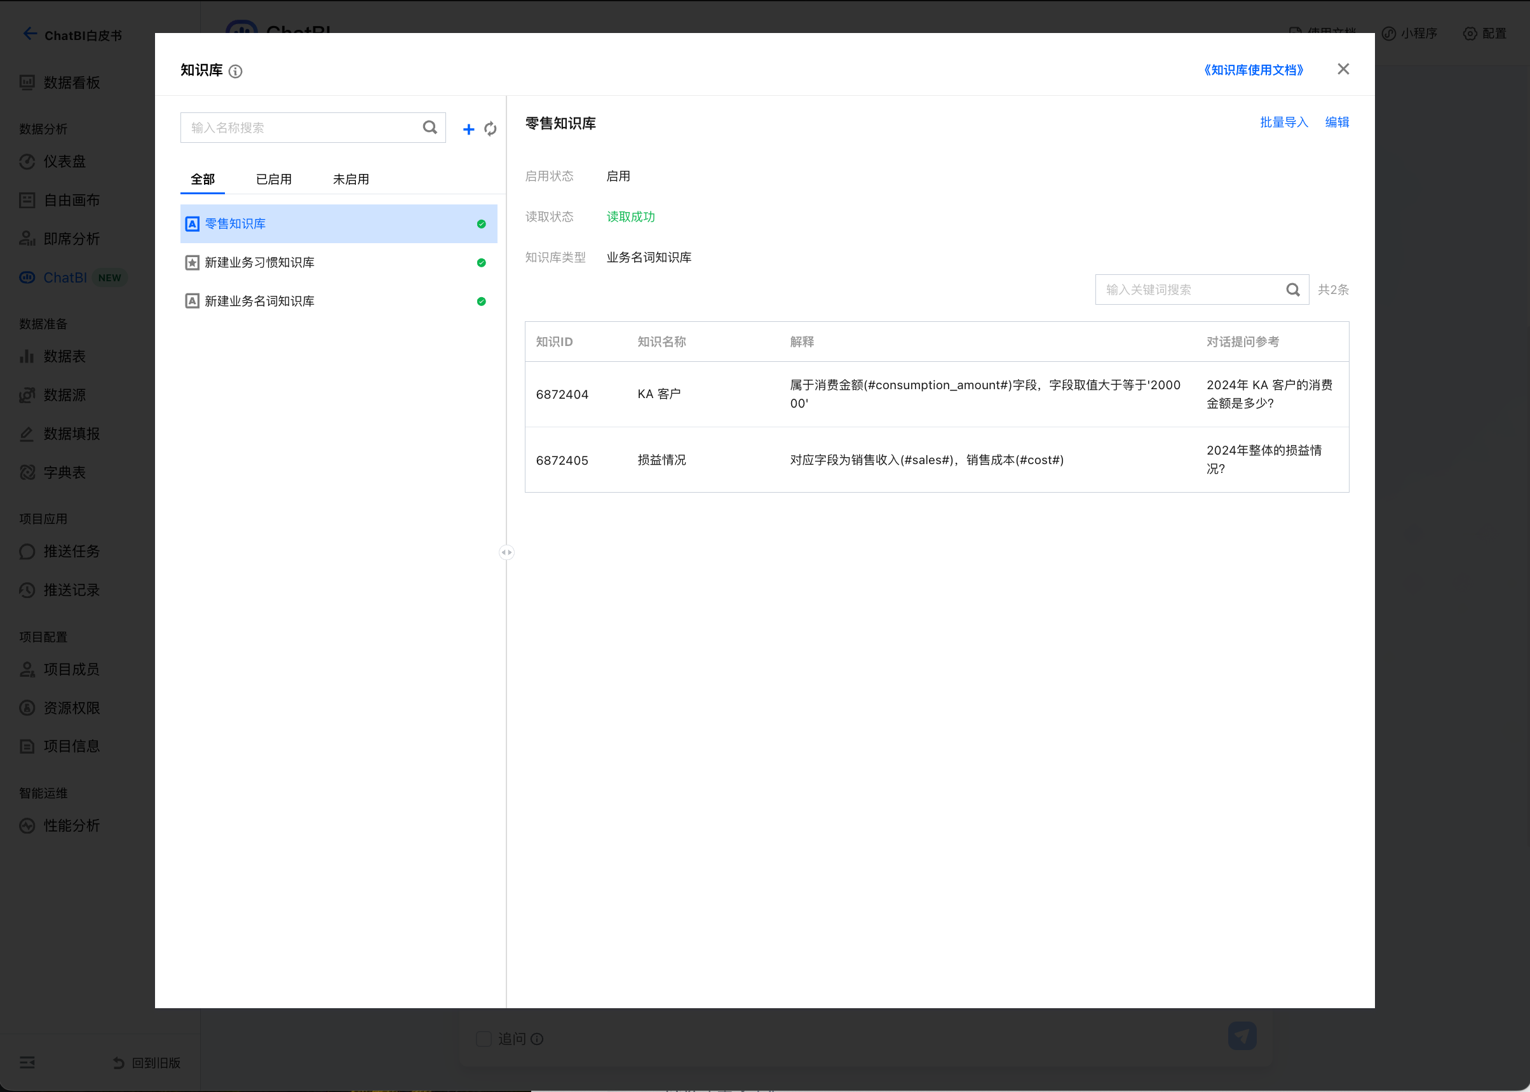Click the sidebar collapse icon at bottom
This screenshot has height=1092, width=1530.
(x=27, y=1062)
